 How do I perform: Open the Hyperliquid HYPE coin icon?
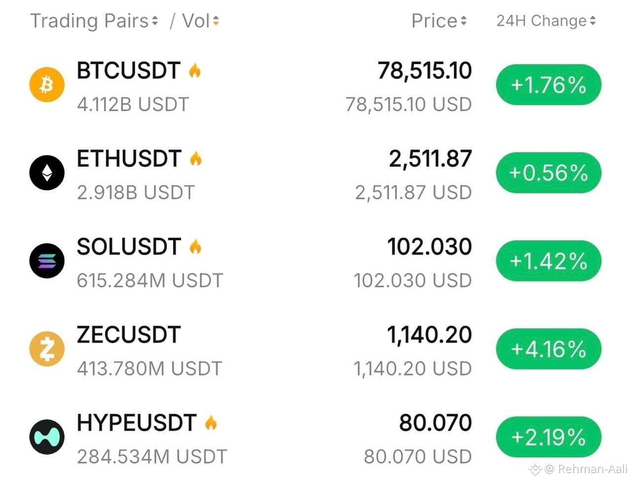[x=47, y=437]
